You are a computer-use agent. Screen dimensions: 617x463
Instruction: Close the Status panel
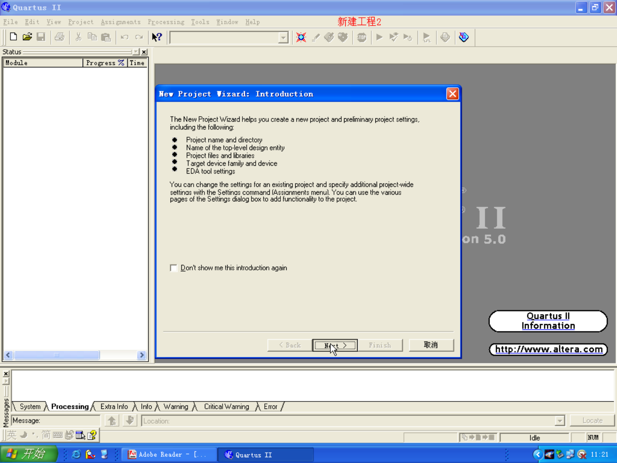[x=144, y=52]
